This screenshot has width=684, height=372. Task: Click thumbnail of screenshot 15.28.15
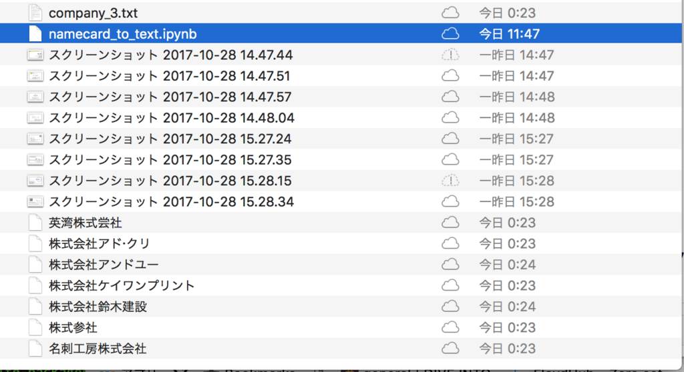tap(35, 181)
